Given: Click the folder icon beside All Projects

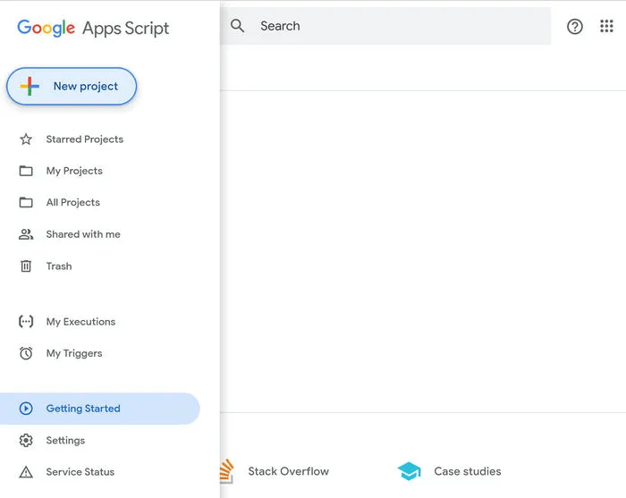Looking at the screenshot, I should click(x=26, y=202).
